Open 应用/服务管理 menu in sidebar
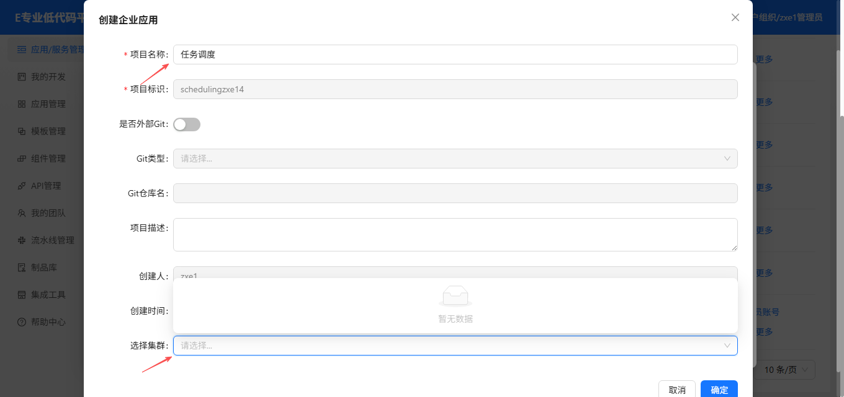 coord(57,50)
